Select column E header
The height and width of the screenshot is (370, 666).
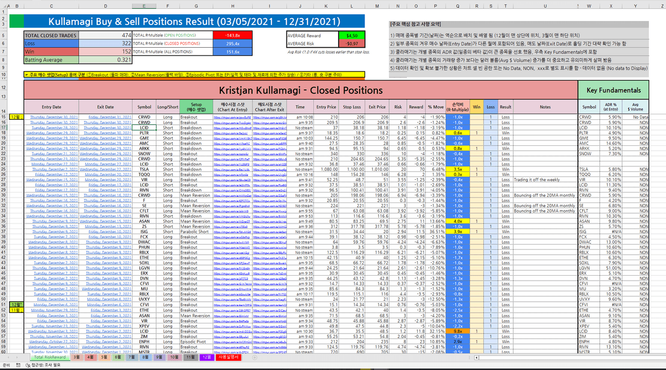point(144,7)
